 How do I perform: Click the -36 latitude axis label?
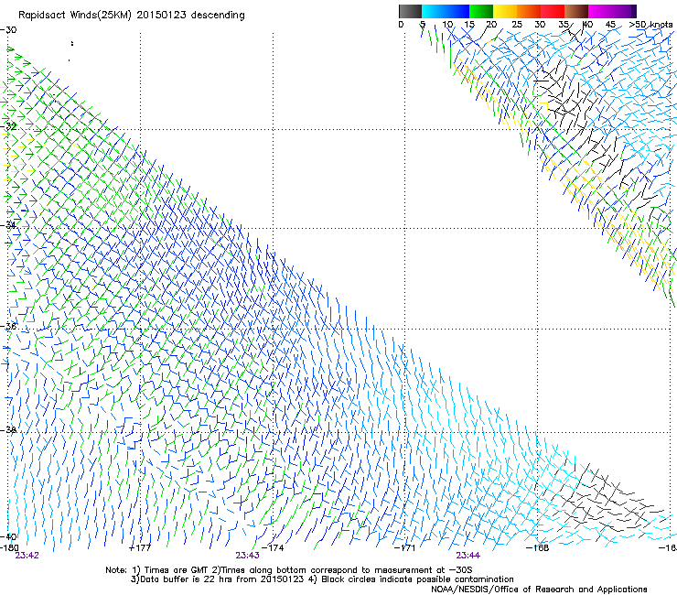(8, 326)
